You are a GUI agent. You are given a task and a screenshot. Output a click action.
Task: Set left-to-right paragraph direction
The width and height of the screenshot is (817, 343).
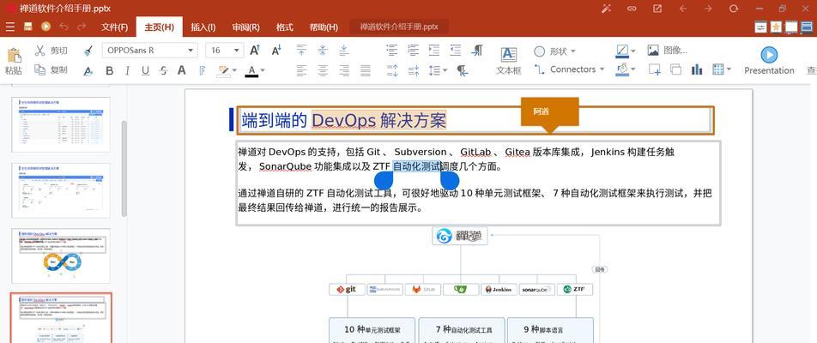coord(477,50)
